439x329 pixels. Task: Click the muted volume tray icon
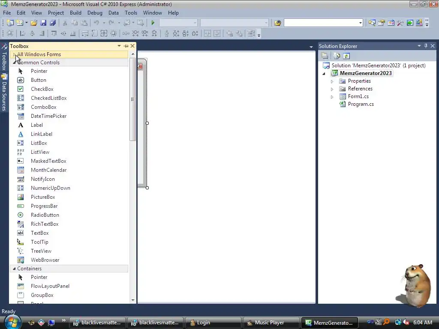tap(406, 322)
